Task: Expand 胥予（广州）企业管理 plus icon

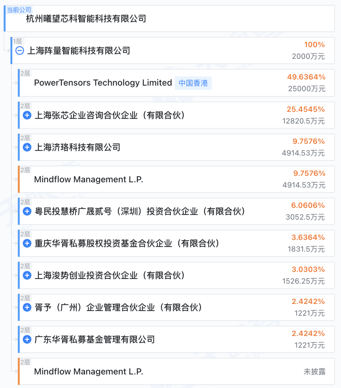Action: (27, 307)
